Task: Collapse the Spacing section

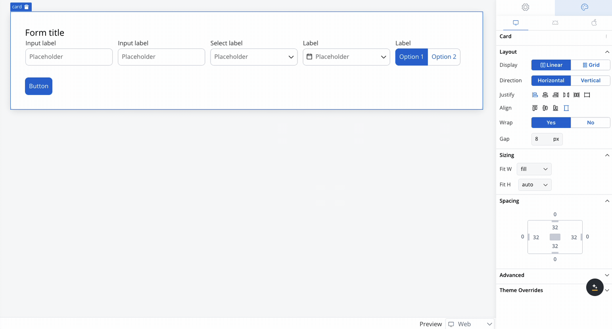Action: (607, 201)
